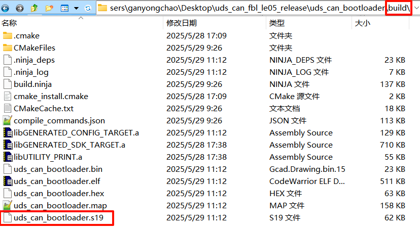Click the file name cmake_install.cmake
This screenshot has width=420, height=231.
pyautogui.click(x=51, y=97)
